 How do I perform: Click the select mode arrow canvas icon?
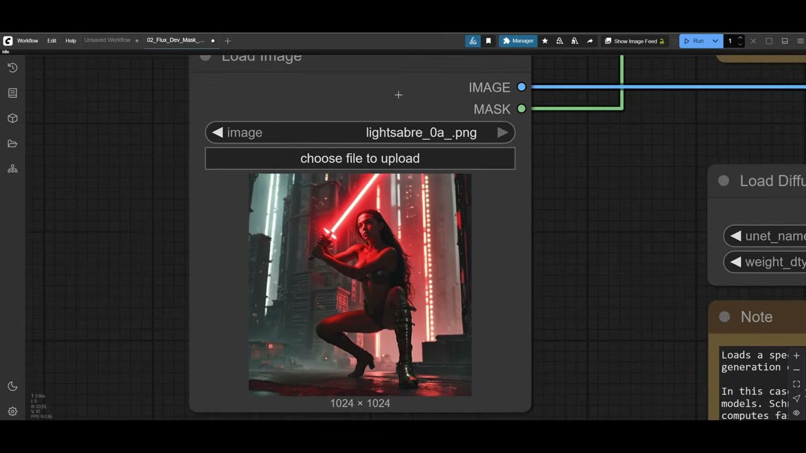[797, 399]
